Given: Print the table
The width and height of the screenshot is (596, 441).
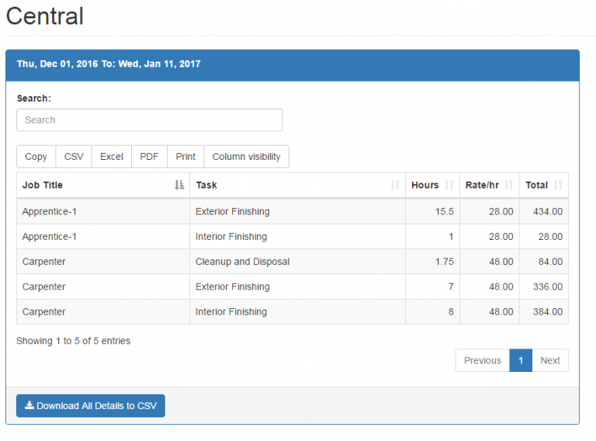Looking at the screenshot, I should (185, 157).
